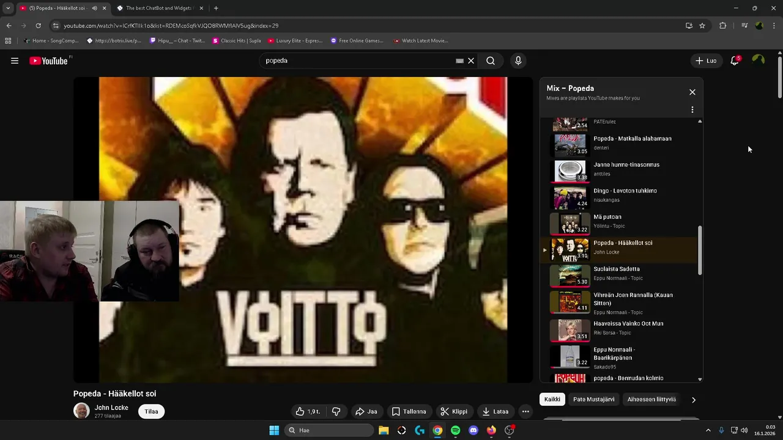This screenshot has height=440, width=783.
Task: Close the Mix – Popeda playlist panel
Action: 692,92
